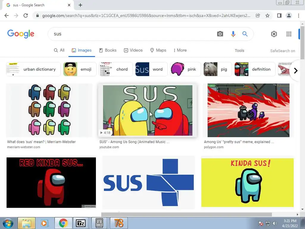Image resolution: width=305 pixels, height=229 pixels.
Task: Click the Google logo
Action: pyautogui.click(x=21, y=34)
